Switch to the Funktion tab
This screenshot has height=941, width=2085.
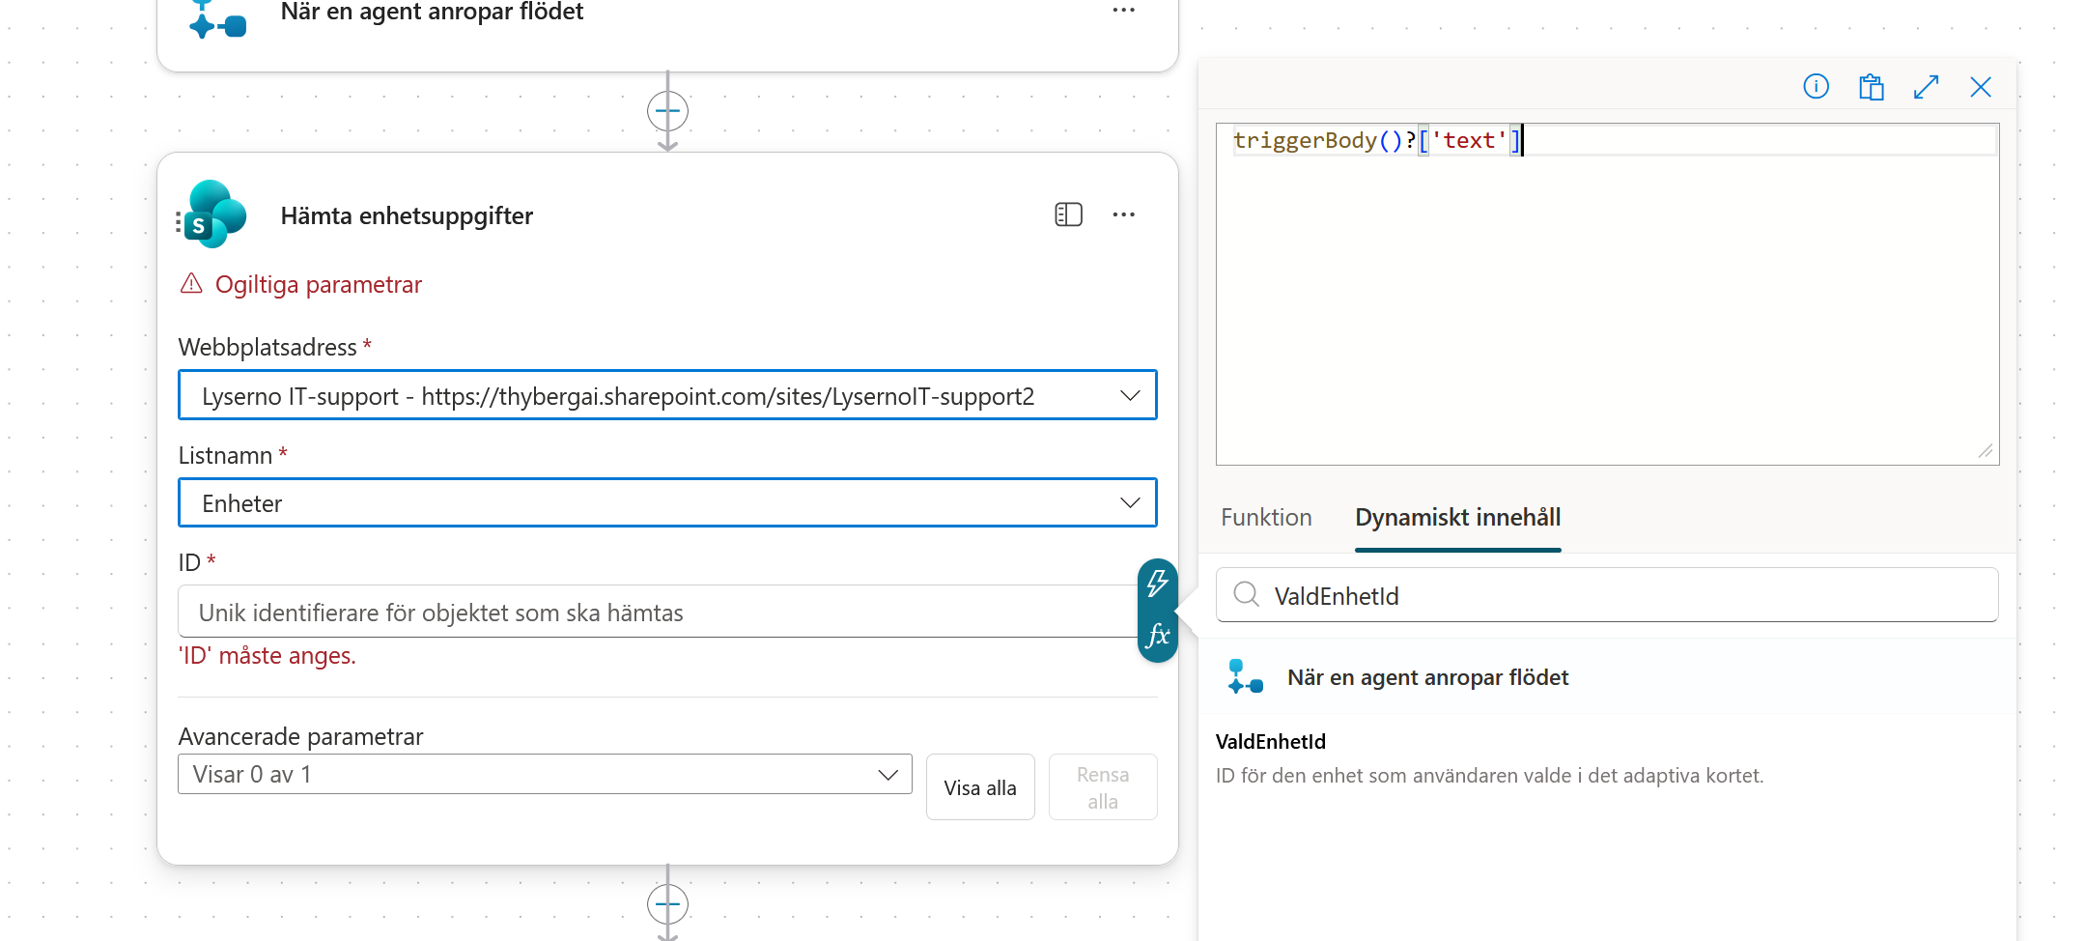tap(1266, 518)
